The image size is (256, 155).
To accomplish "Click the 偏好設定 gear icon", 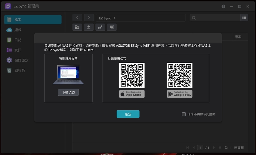I will point(9,60).
